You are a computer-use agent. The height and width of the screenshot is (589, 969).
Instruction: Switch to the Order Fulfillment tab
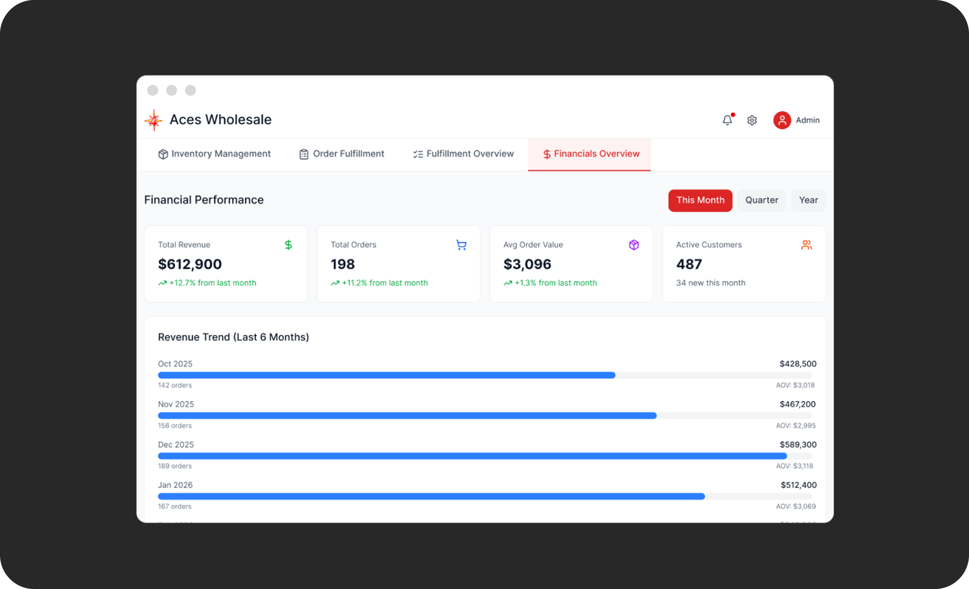point(341,154)
